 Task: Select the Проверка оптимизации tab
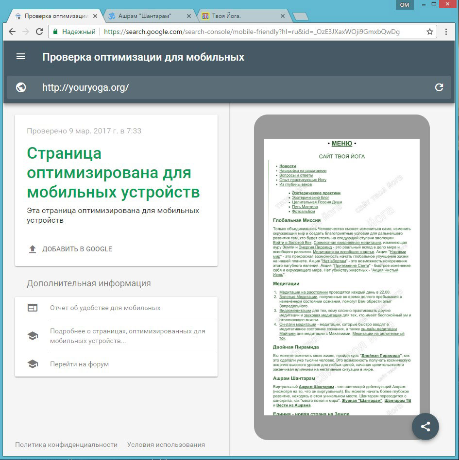coord(56,16)
